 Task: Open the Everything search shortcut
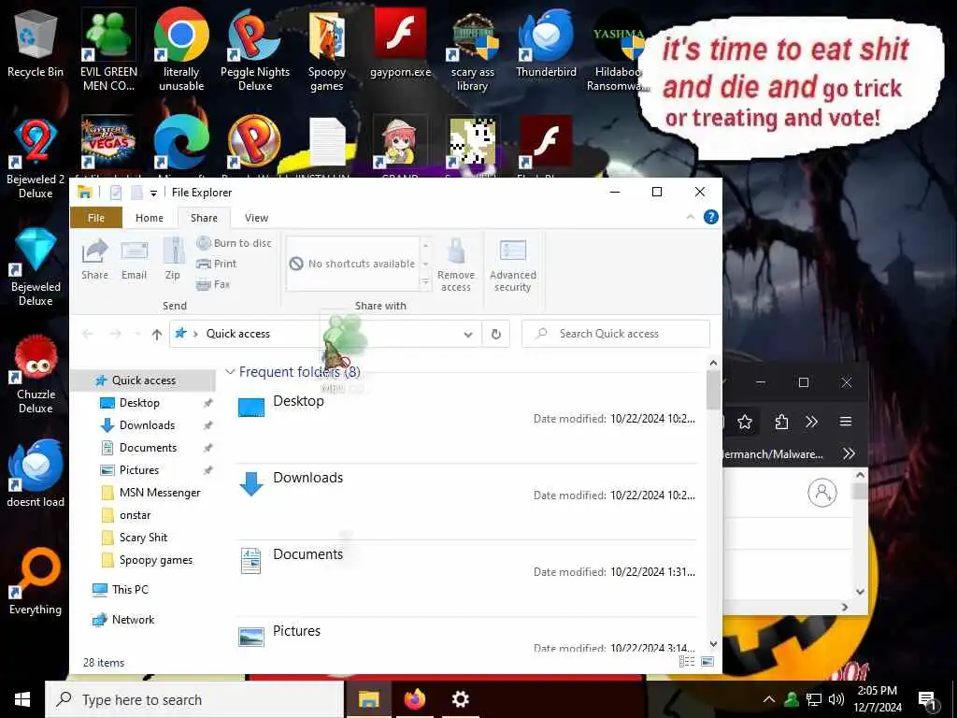pyautogui.click(x=36, y=582)
